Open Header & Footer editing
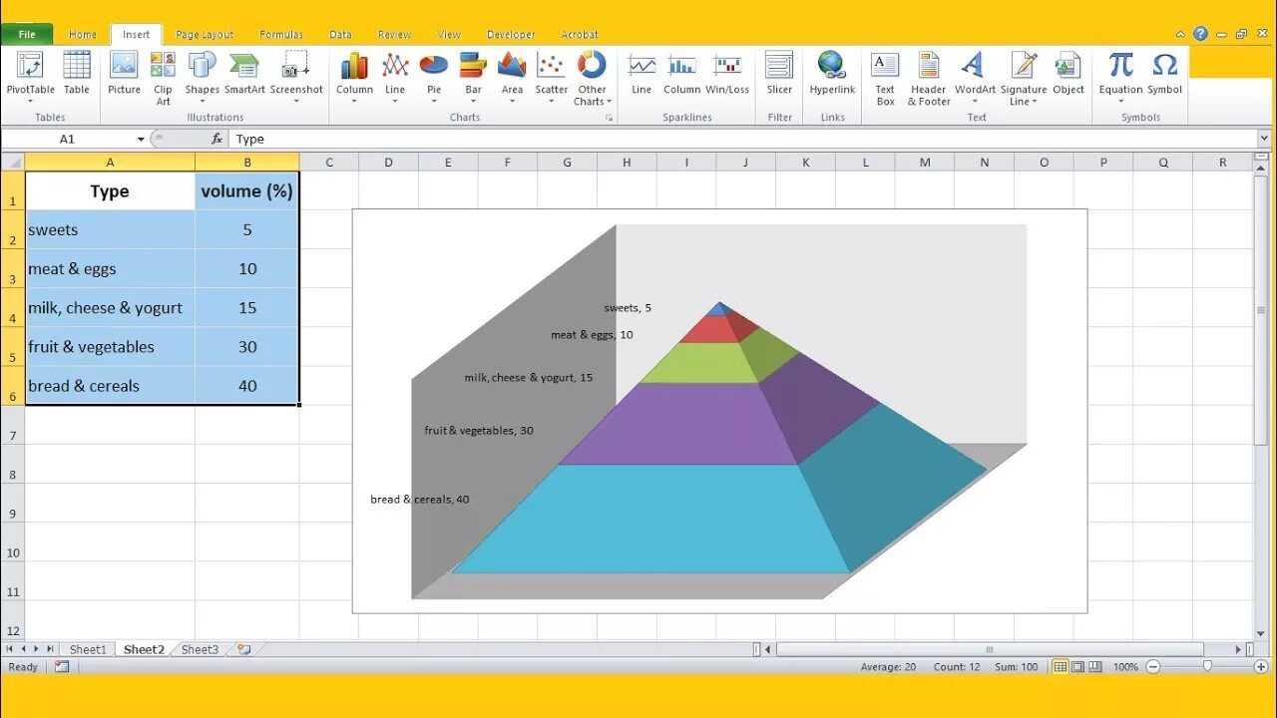Viewport: 1277px width, 718px height. pyautogui.click(x=929, y=77)
